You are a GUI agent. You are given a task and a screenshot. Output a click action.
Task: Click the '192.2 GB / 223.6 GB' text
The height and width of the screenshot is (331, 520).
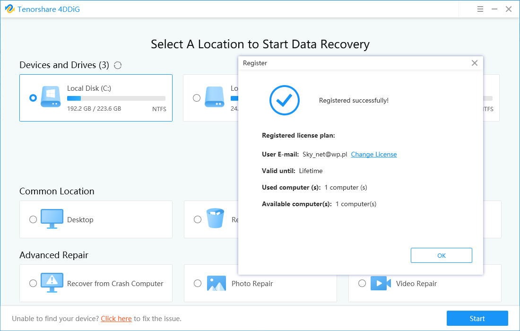[94, 108]
